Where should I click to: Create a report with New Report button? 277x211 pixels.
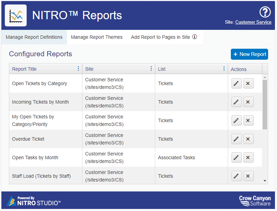tap(249, 54)
